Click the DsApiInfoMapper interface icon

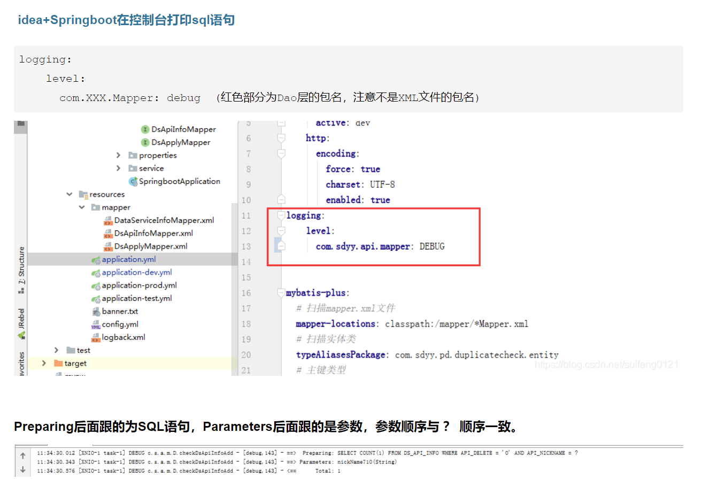[x=145, y=129]
